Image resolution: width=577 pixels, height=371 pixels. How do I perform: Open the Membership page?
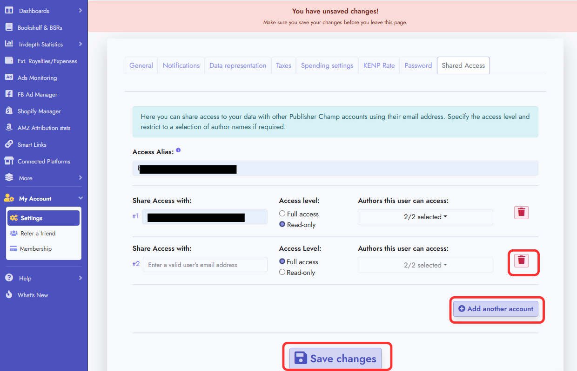pyautogui.click(x=43, y=248)
